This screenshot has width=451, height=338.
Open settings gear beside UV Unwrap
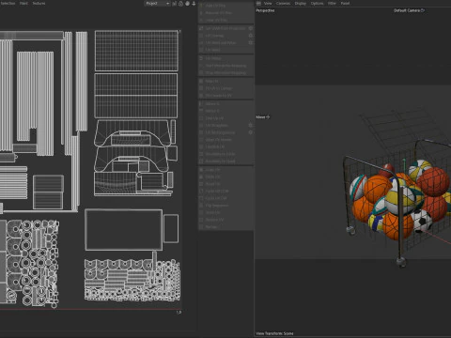[251, 36]
